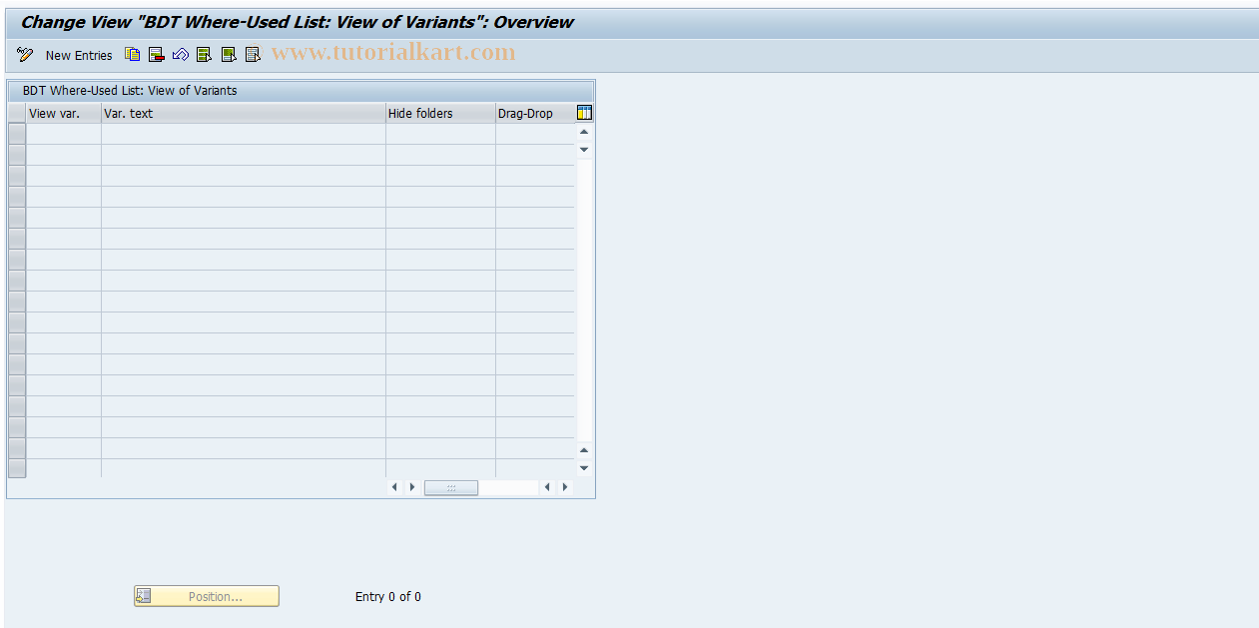Image resolution: width=1259 pixels, height=628 pixels.
Task: Open the table column configuration icon
Action: point(584,113)
